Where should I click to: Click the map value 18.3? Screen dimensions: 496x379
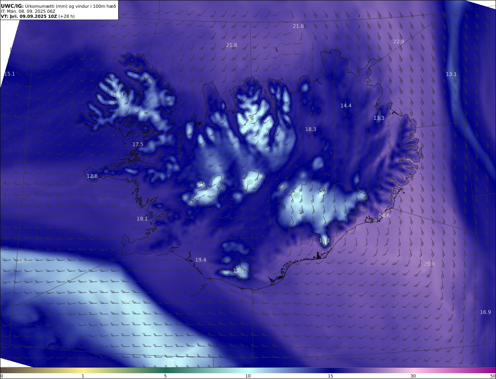(x=311, y=129)
